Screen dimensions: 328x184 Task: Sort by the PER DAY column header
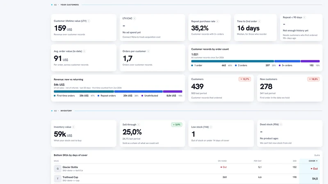pyautogui.click(x=257, y=161)
